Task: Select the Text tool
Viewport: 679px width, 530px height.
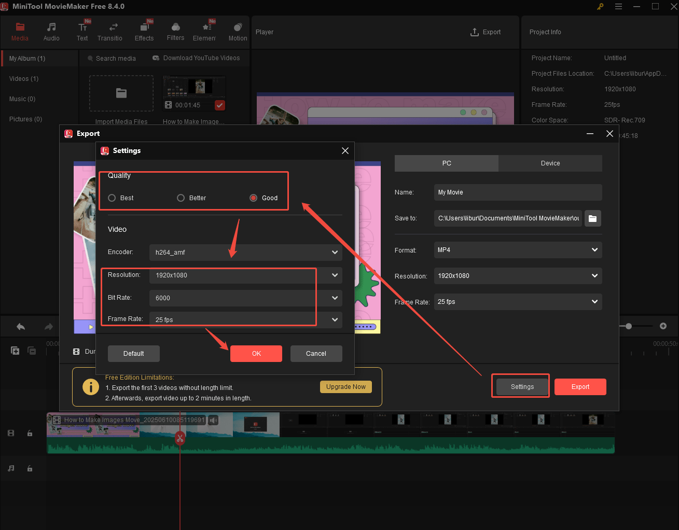Action: click(x=82, y=31)
